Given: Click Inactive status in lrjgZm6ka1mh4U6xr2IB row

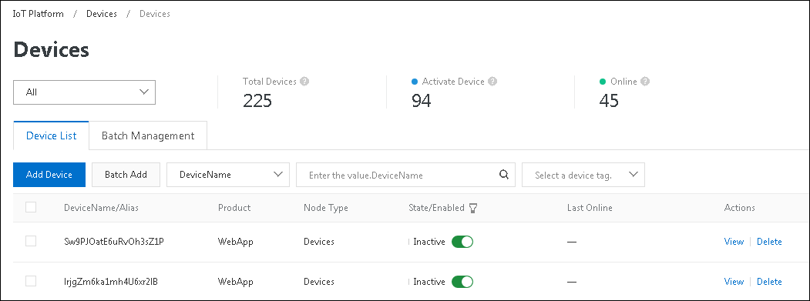Looking at the screenshot, I should (x=429, y=282).
